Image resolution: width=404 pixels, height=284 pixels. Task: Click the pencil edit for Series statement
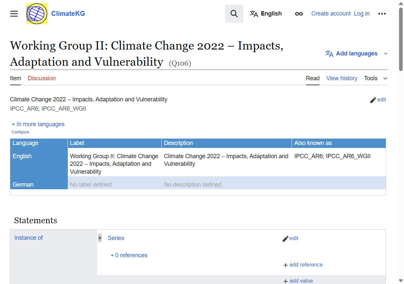coord(291,238)
